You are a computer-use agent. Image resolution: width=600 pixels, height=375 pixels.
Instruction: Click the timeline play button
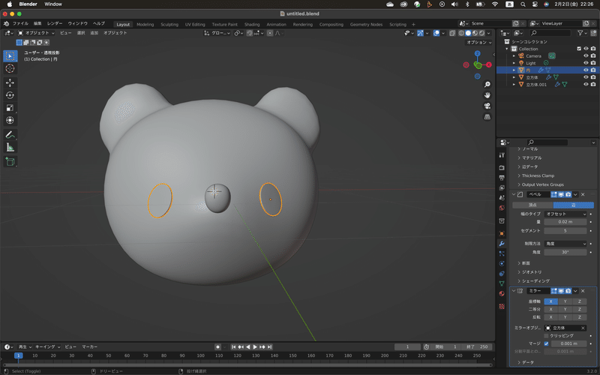coord(255,346)
